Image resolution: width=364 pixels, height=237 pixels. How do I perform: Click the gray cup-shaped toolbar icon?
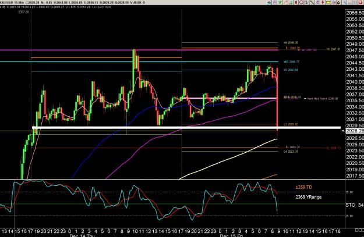[306, 2]
